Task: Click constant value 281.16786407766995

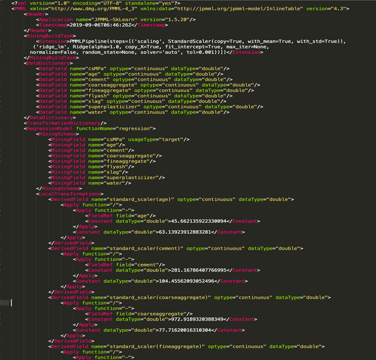Action: (x=199, y=270)
